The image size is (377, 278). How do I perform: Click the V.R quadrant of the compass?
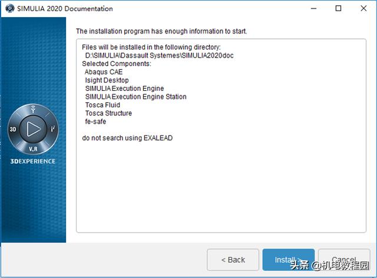33,149
